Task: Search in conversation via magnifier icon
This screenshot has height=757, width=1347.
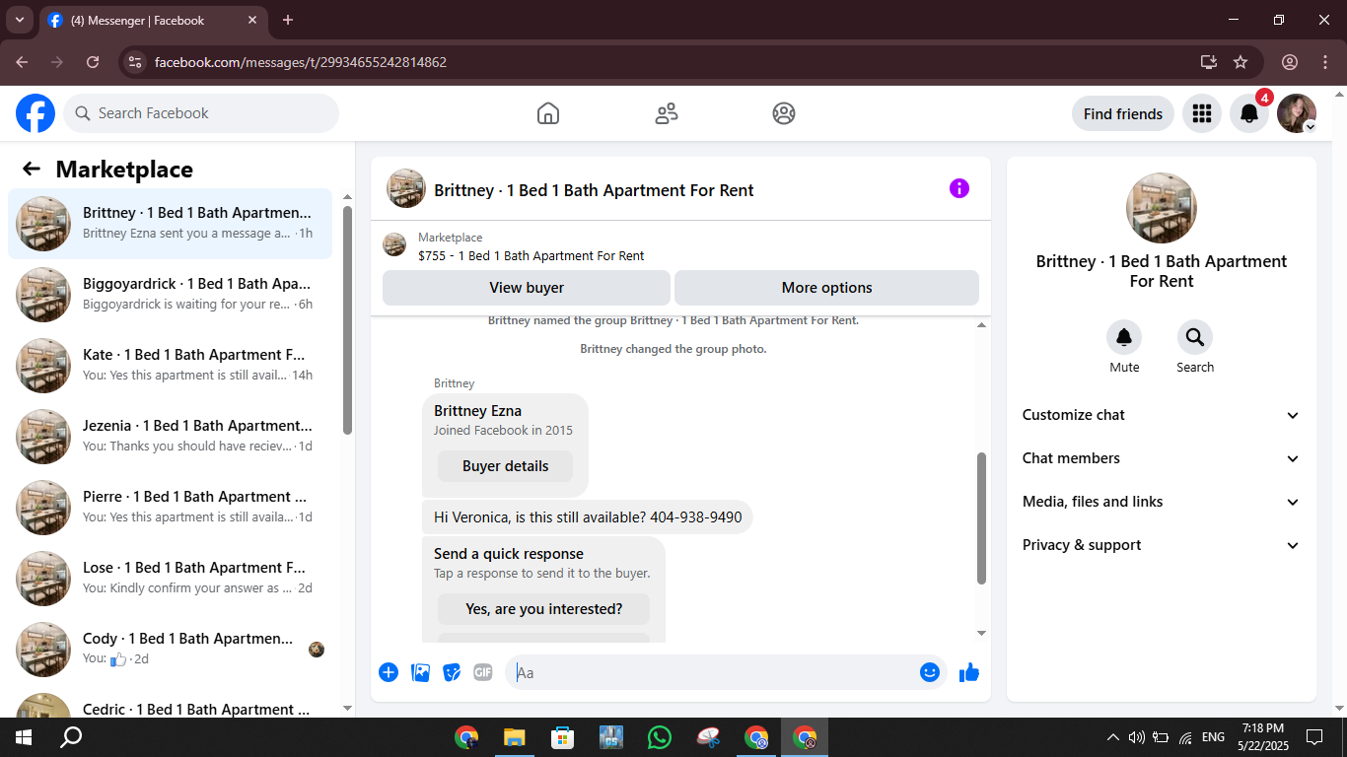Action: click(x=1195, y=338)
